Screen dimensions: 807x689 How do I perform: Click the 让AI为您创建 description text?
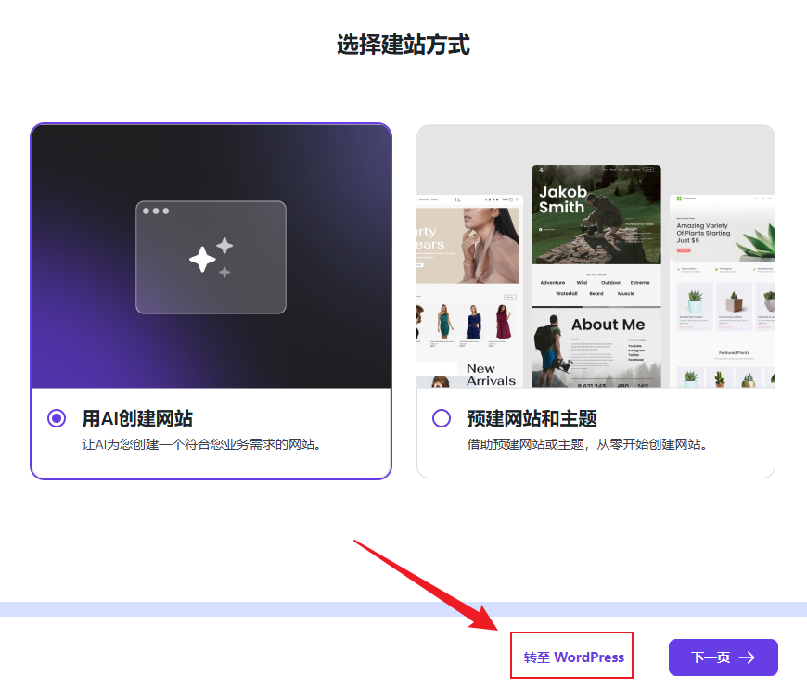click(x=201, y=445)
